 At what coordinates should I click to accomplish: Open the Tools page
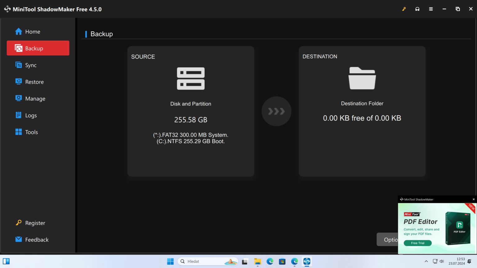(31, 132)
